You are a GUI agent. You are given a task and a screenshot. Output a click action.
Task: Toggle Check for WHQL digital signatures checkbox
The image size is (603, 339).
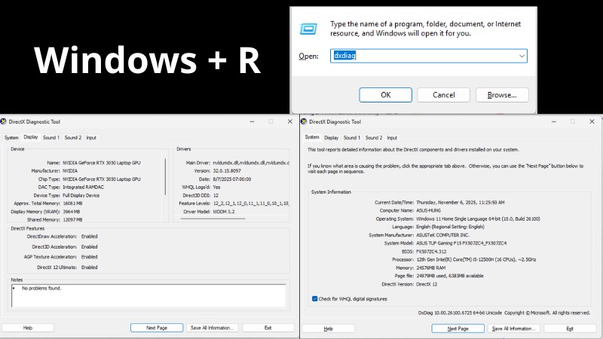pos(315,298)
